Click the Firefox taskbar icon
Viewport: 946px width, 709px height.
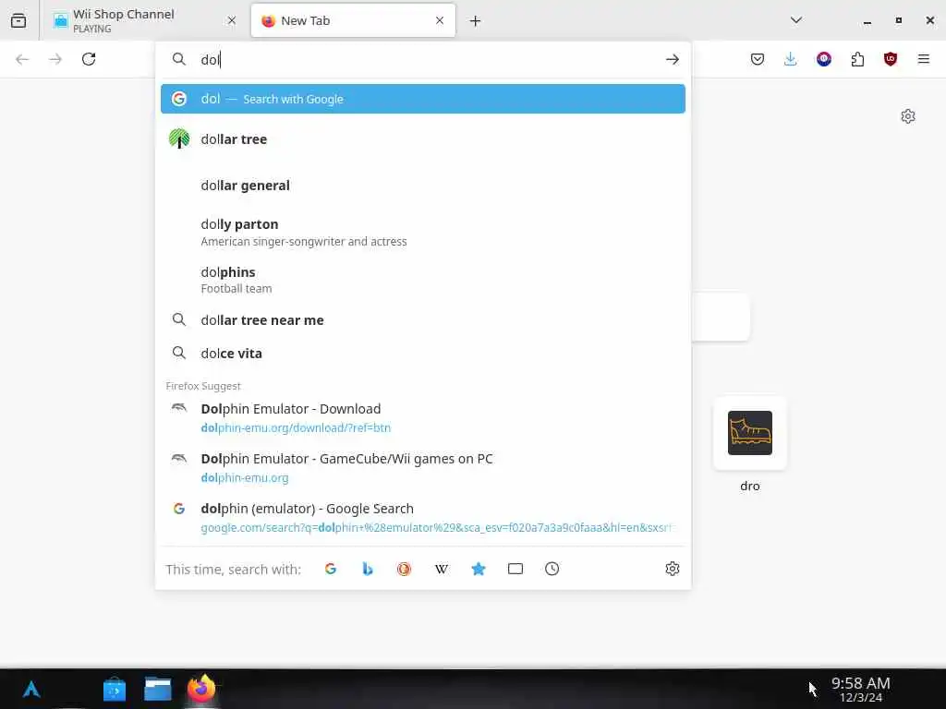coord(201,689)
